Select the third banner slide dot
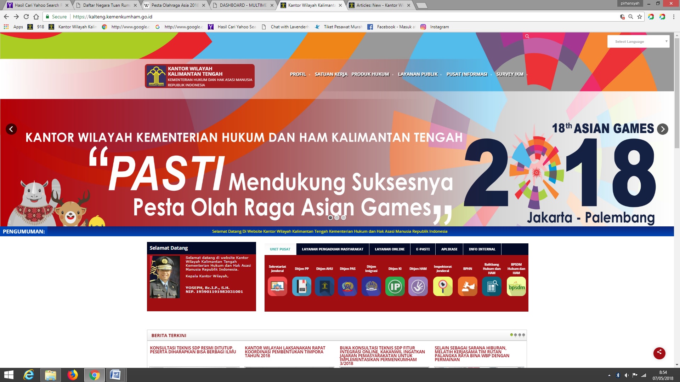Image resolution: width=680 pixels, height=382 pixels. pos(344,218)
